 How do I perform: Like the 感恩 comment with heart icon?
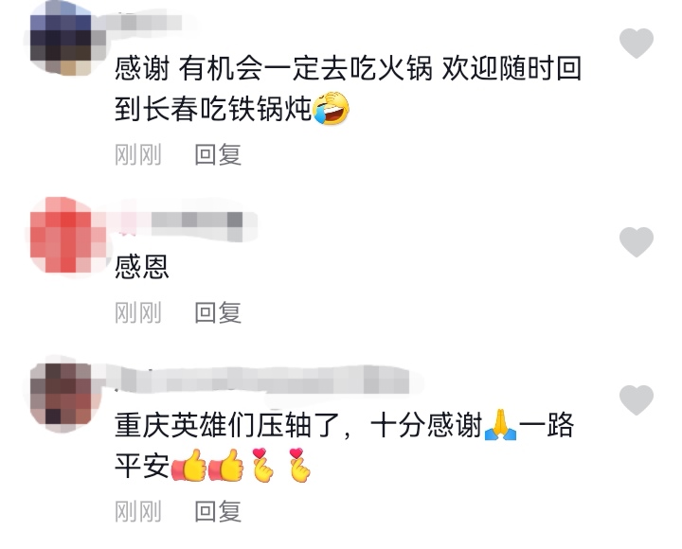click(x=637, y=241)
